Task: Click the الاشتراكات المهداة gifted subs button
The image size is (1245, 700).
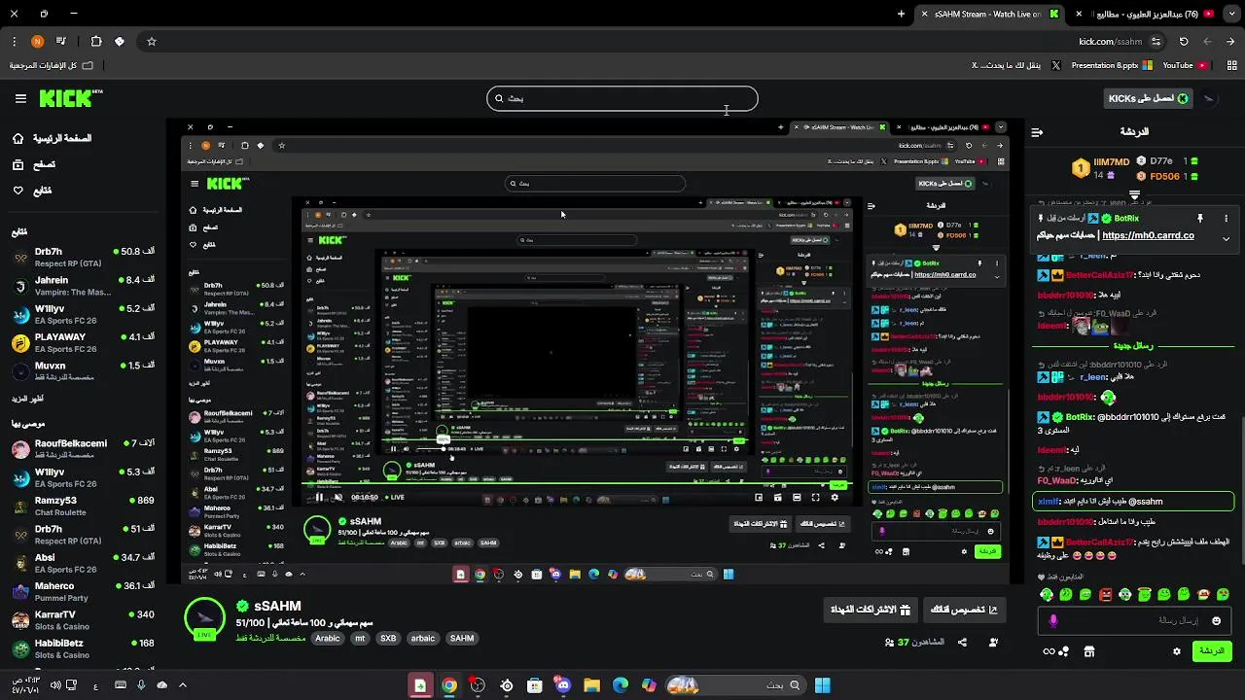Action: click(871, 610)
